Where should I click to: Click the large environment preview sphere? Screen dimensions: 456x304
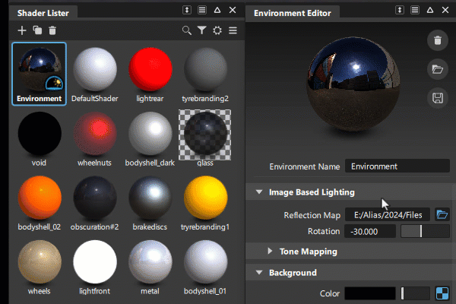tap(353, 84)
